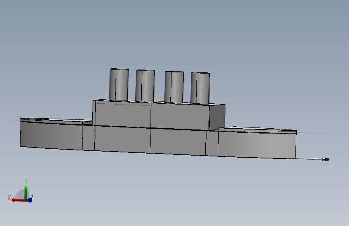349x226 pixels.
Task: Select the third funnel cylinder from the left
Action: [x=174, y=87]
